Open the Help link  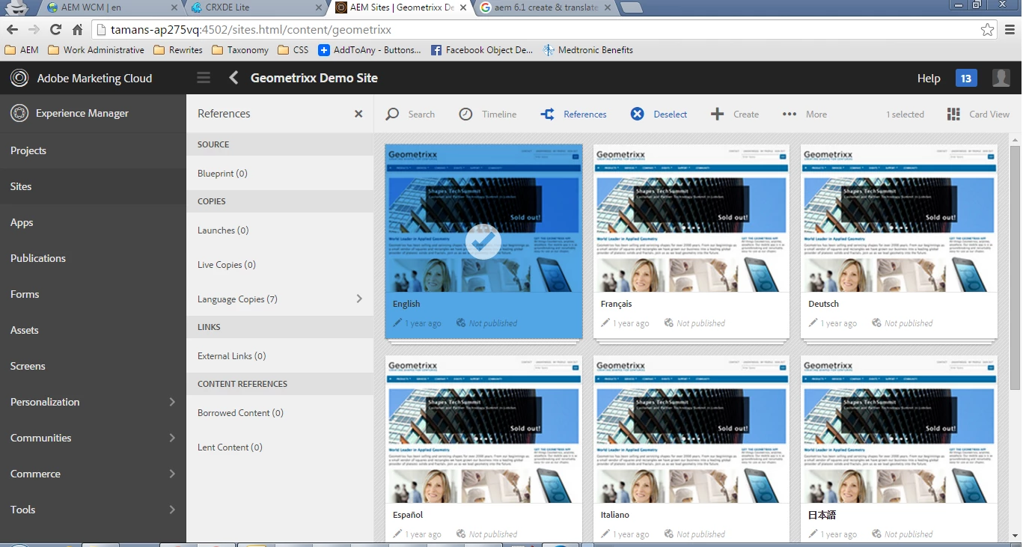tap(929, 78)
